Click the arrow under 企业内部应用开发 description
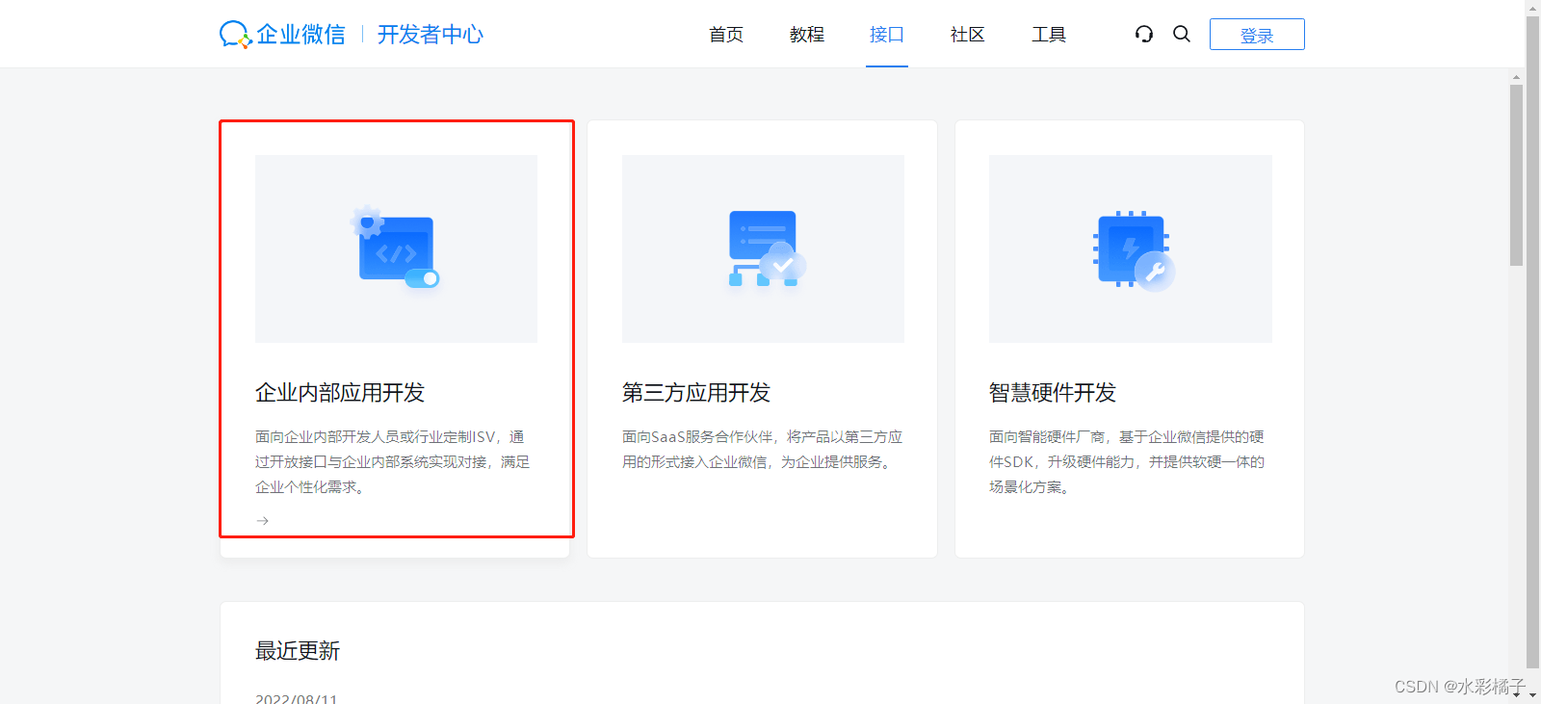Image resolution: width=1541 pixels, height=704 pixels. [x=262, y=521]
